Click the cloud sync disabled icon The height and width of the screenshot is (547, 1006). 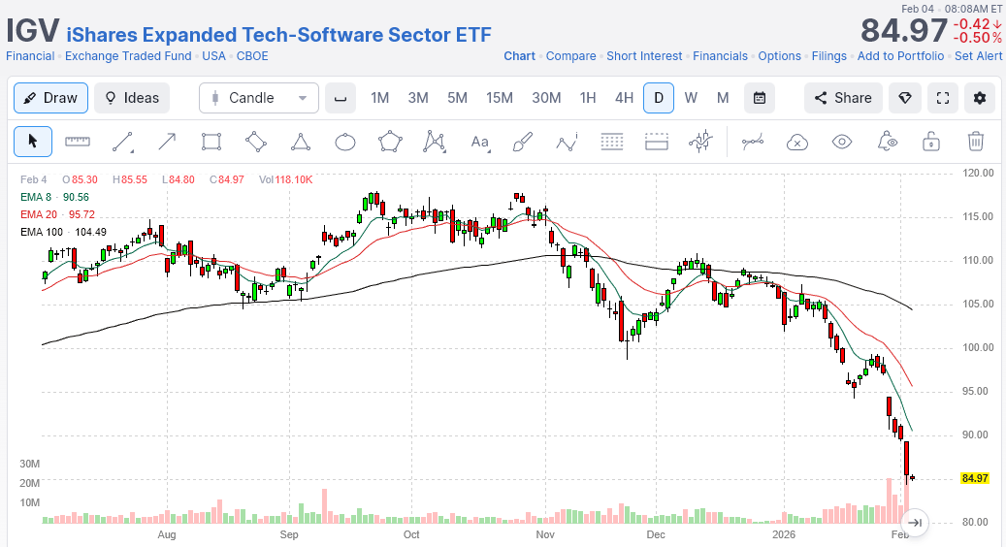796,142
